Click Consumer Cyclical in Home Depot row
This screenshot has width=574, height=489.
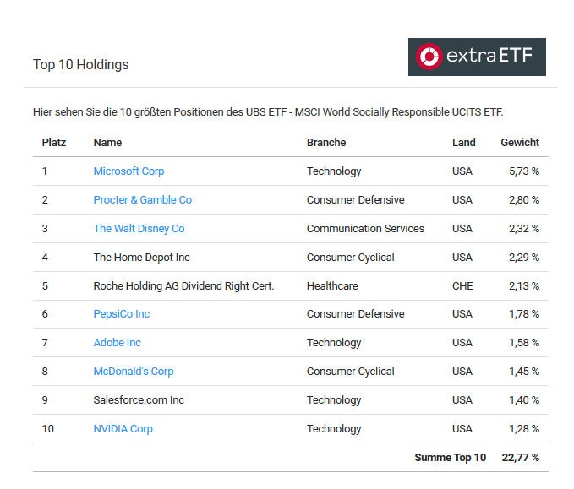tap(350, 258)
